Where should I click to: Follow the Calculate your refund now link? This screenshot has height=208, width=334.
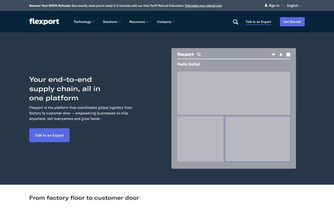[x=203, y=6]
